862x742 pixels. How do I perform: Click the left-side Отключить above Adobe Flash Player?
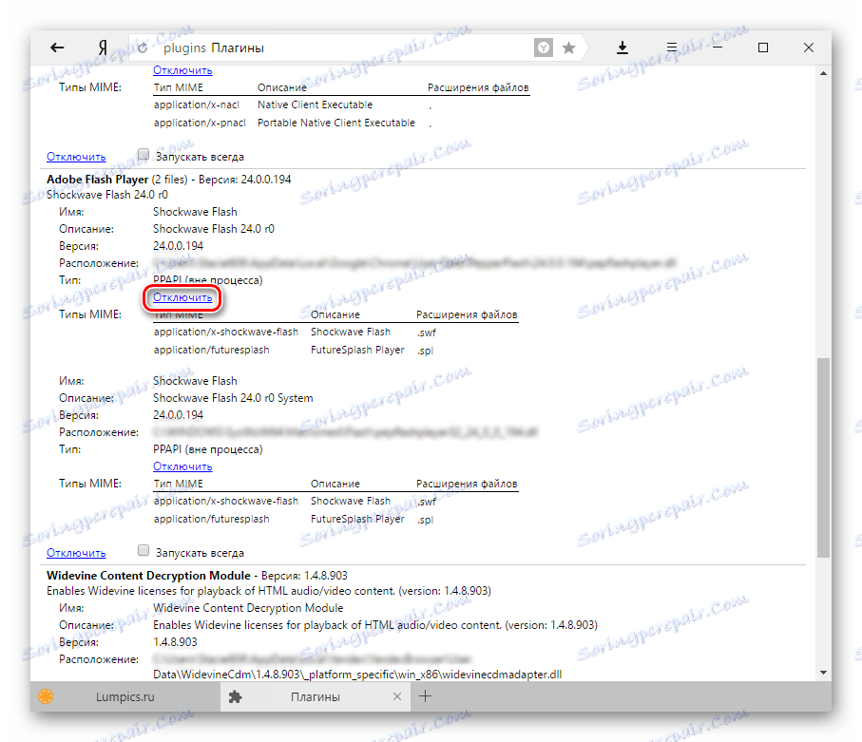click(x=75, y=155)
